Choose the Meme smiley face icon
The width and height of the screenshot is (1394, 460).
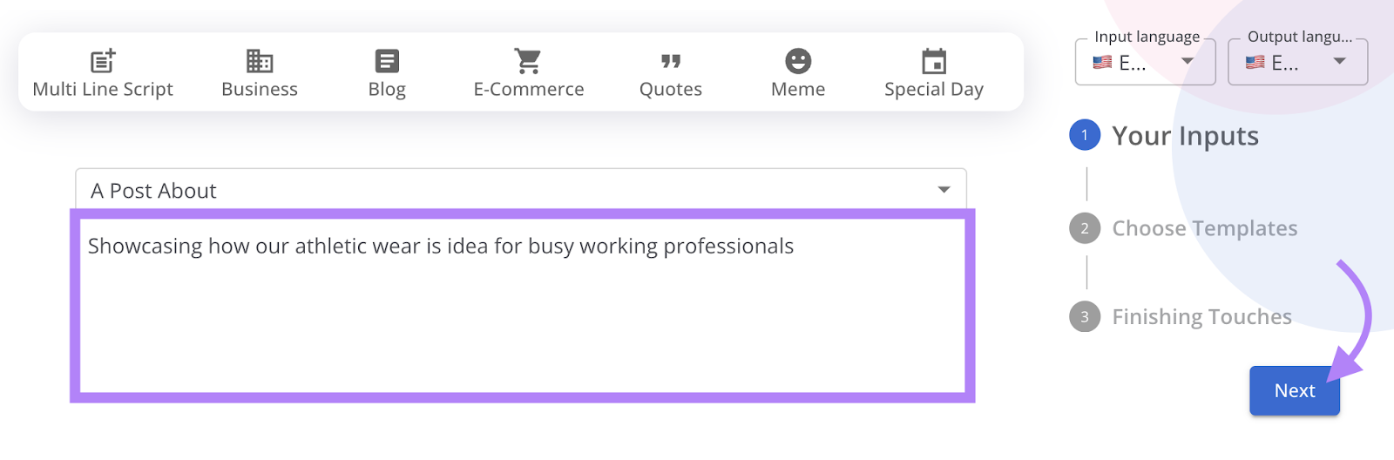(798, 61)
